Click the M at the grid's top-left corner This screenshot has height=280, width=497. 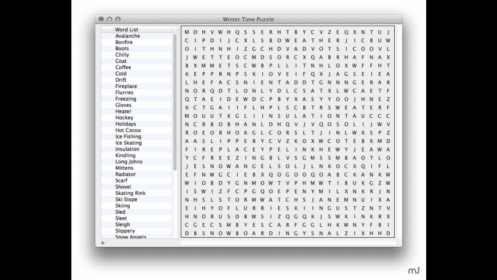click(x=187, y=32)
